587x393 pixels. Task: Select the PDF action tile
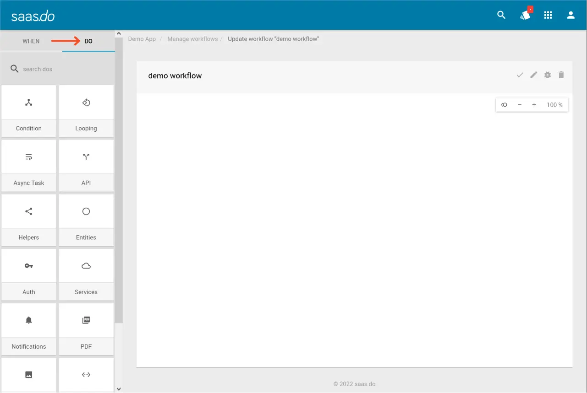(86, 328)
